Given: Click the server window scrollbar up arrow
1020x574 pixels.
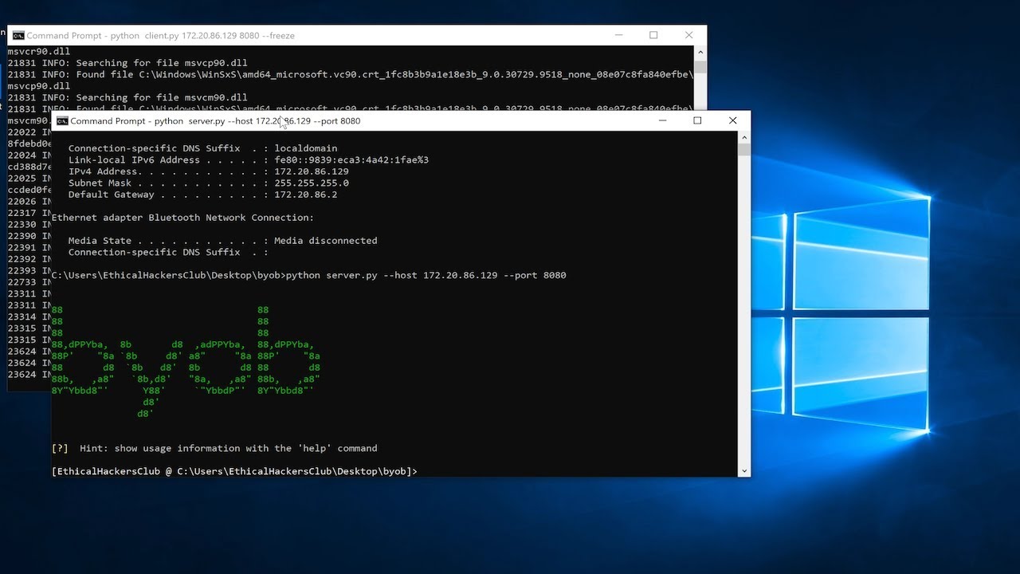Looking at the screenshot, I should point(743,137).
